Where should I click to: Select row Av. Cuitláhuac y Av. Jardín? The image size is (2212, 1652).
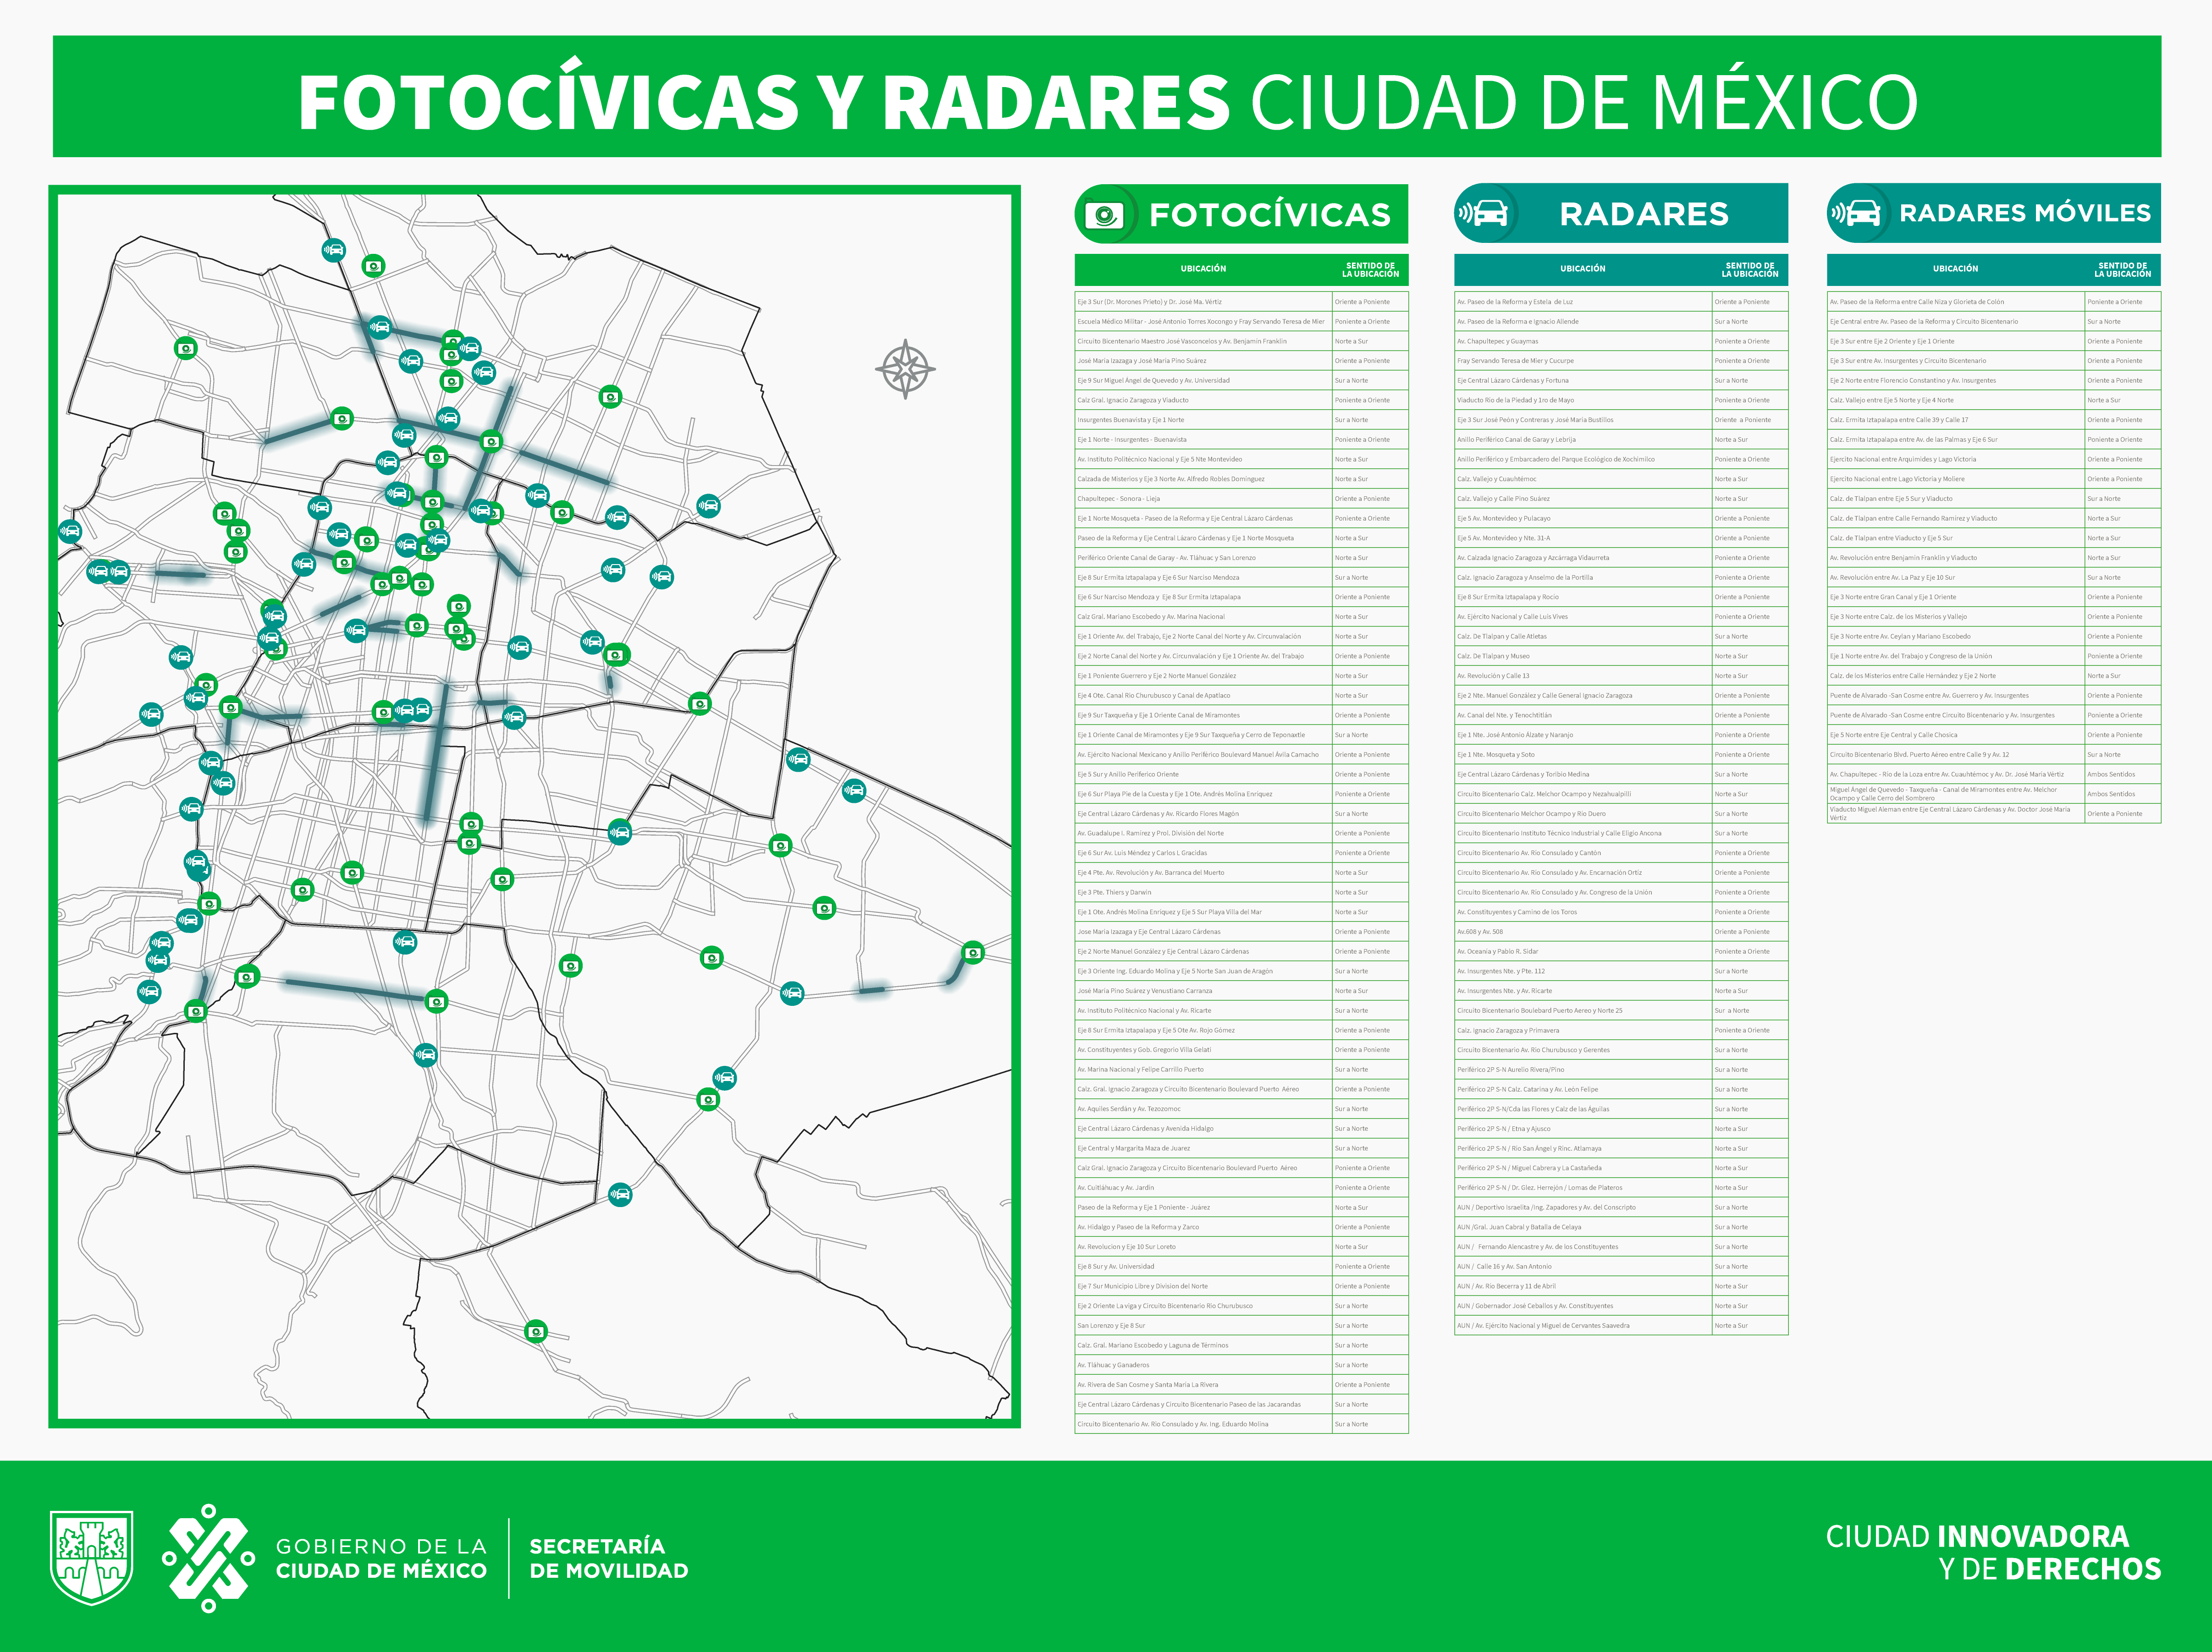click(x=1241, y=1187)
